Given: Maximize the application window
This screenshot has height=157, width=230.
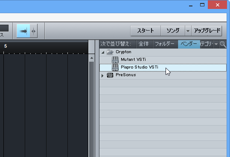Looking at the screenshot, I should pos(202,5).
